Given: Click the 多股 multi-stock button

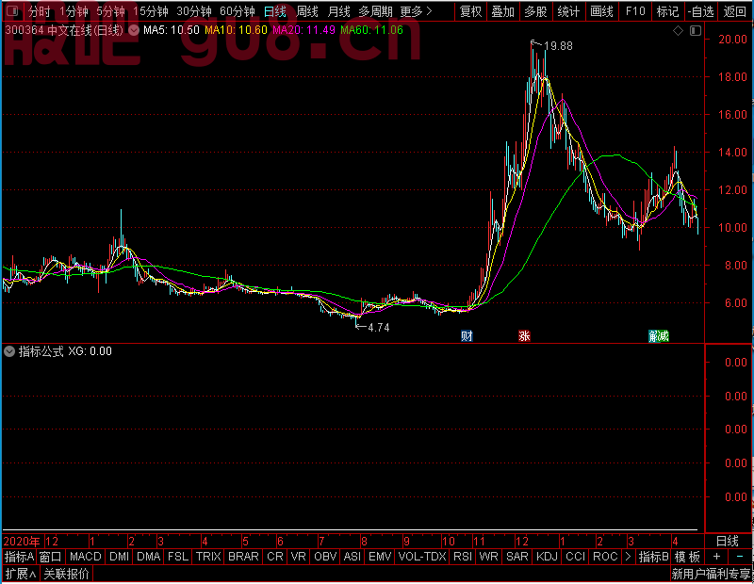Looking at the screenshot, I should pos(535,11).
